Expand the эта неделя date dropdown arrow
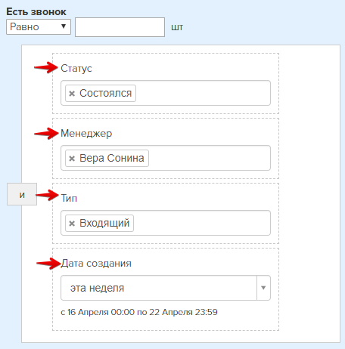This screenshot has width=345, height=349. 263,288
